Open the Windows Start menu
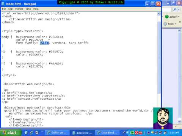Screen dimensions: 182x136 pos(10,133)
